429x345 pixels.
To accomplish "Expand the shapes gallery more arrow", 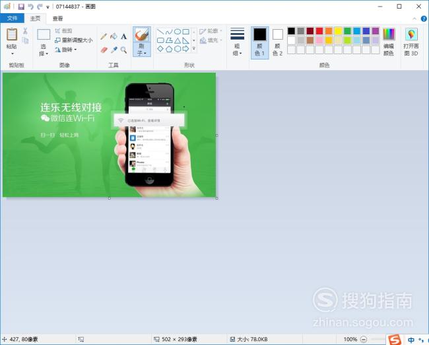I will tap(193, 49).
